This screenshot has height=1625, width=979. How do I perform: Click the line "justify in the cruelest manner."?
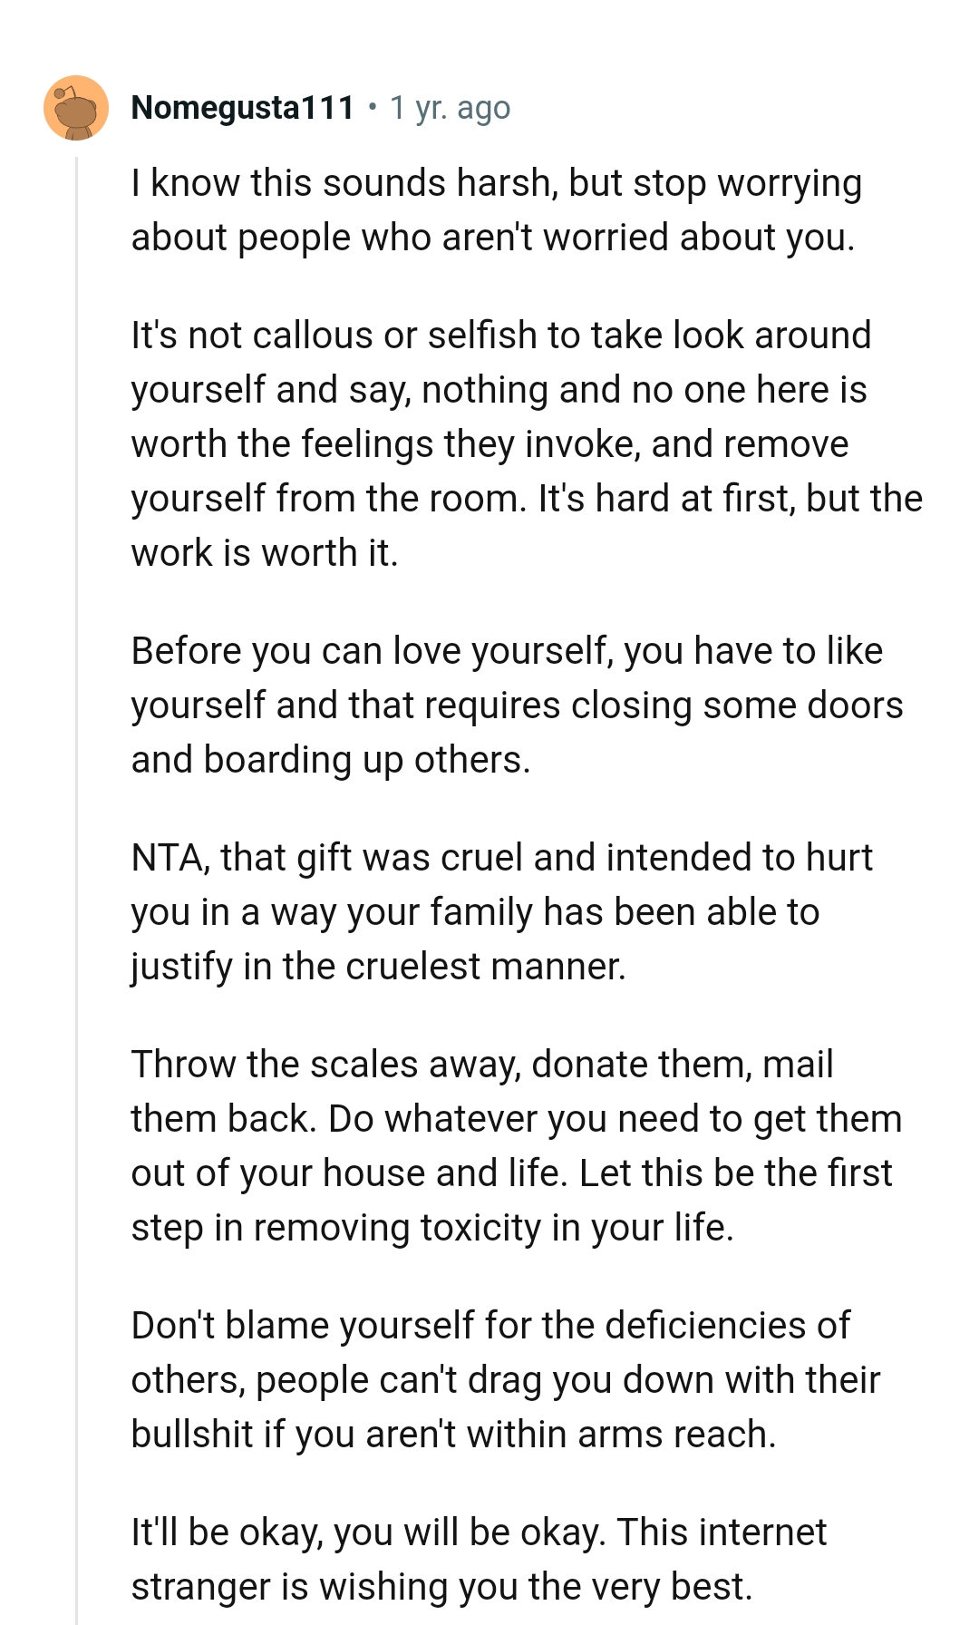click(x=378, y=967)
